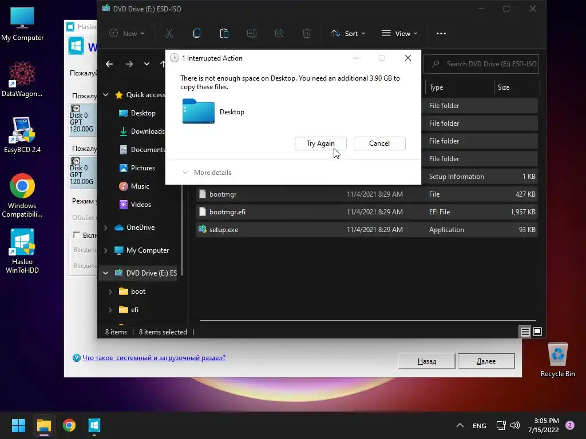The height and width of the screenshot is (439, 586).
Task: Click the Desktop folder icon in dialog
Action: point(199,111)
